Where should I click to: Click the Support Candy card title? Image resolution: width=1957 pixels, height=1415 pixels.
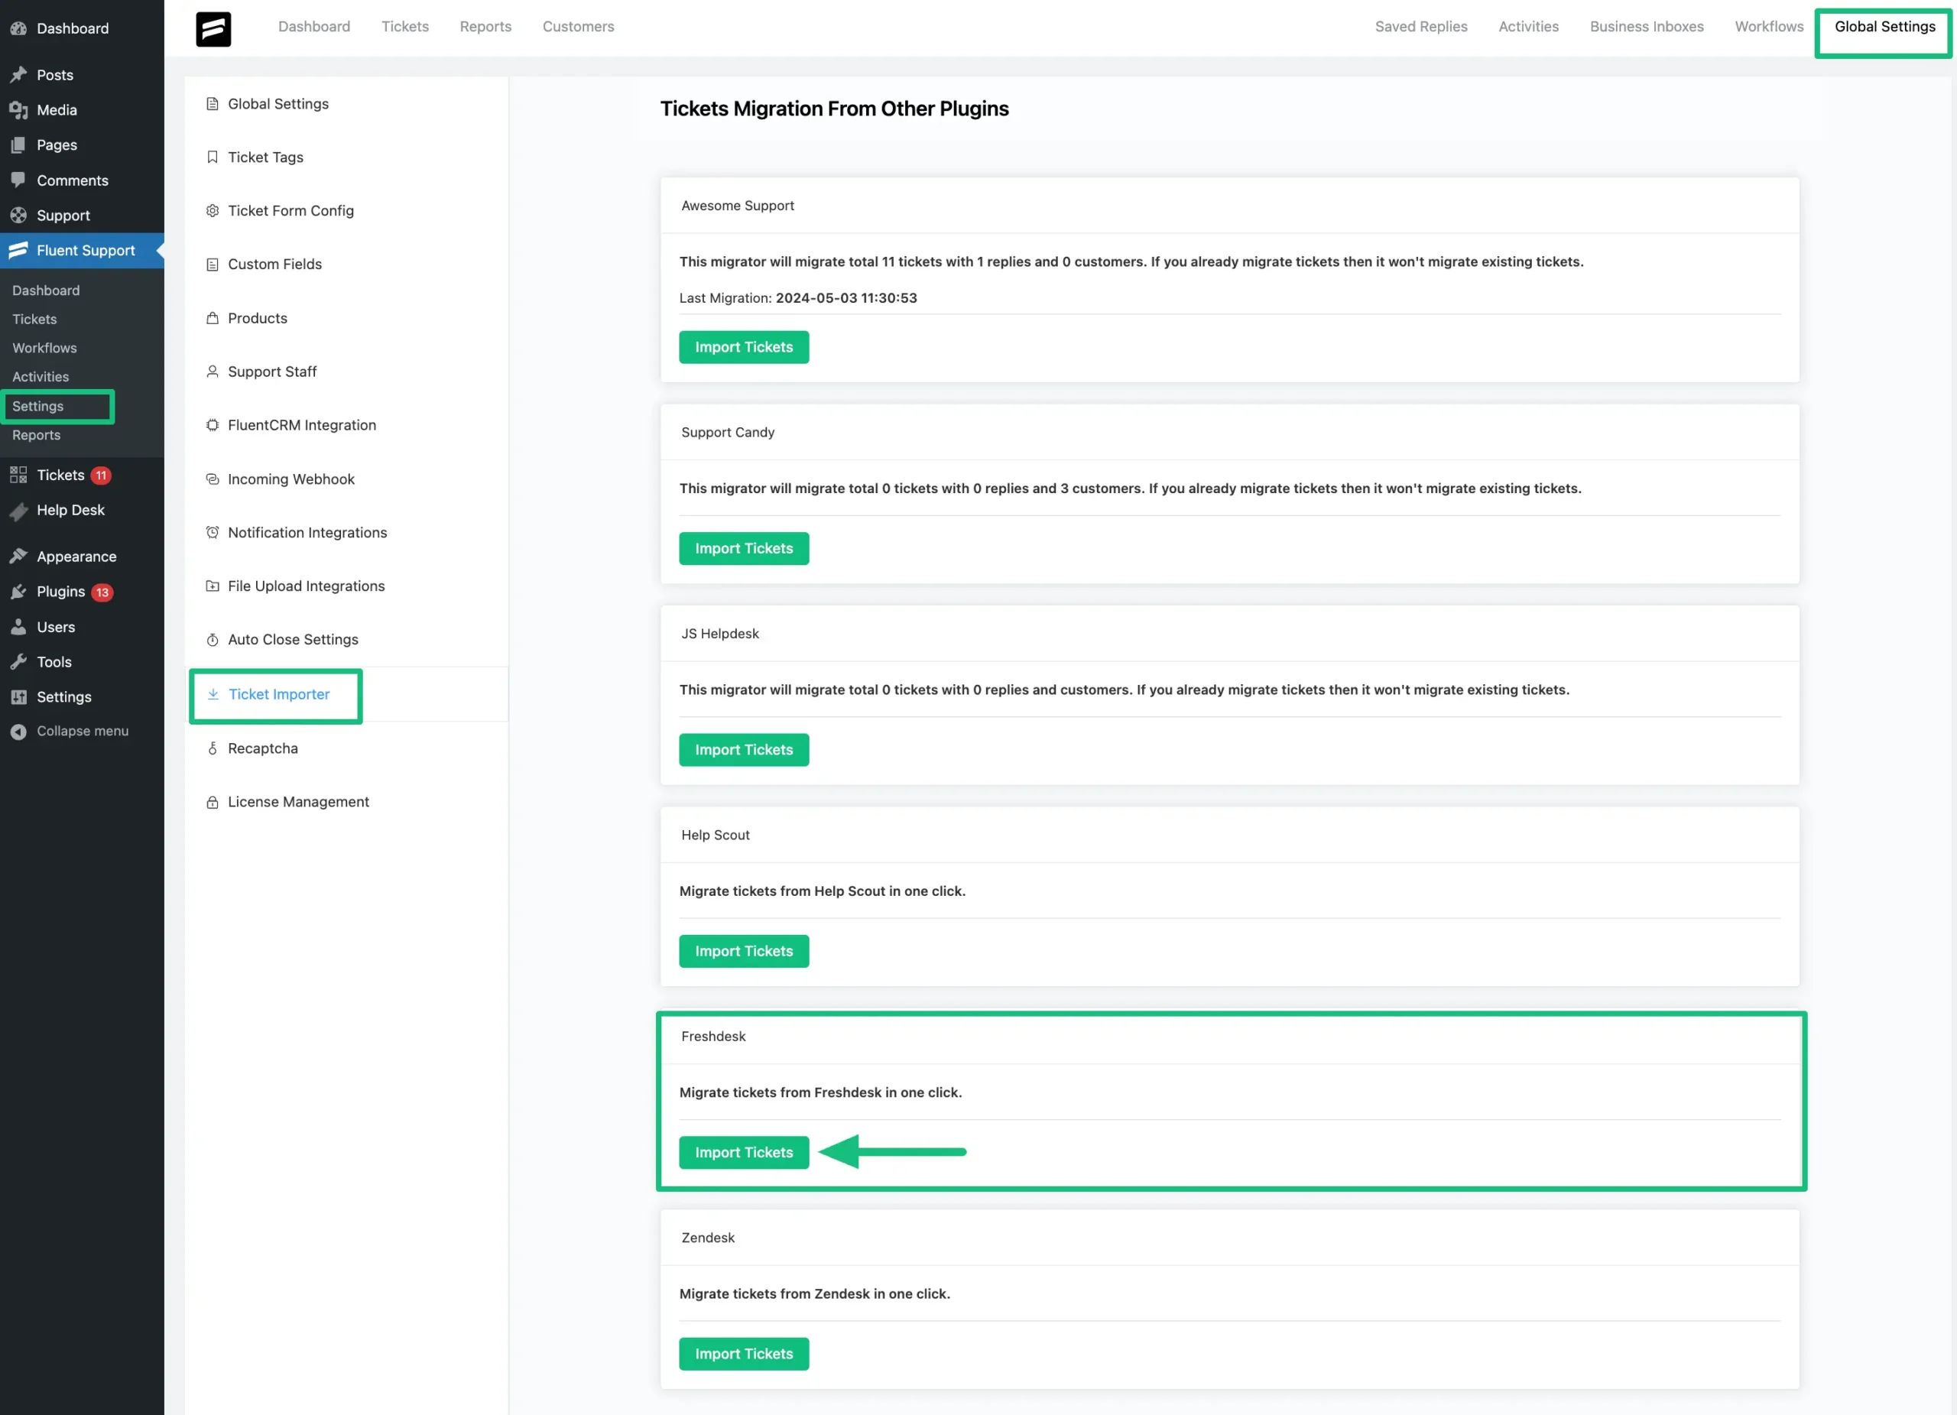click(729, 432)
